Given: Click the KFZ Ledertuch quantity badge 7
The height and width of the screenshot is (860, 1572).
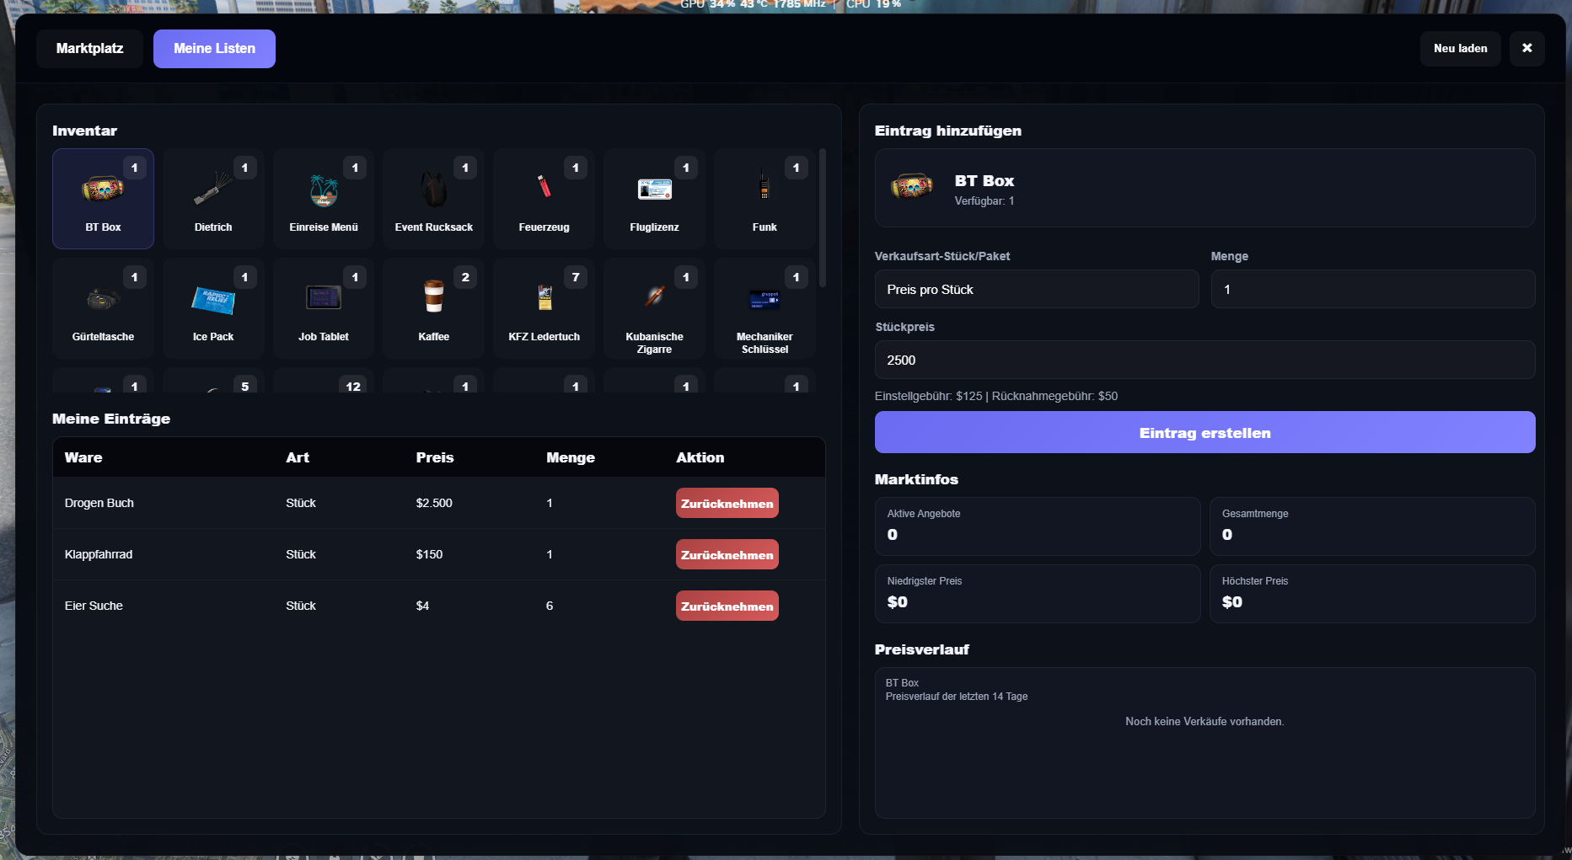Looking at the screenshot, I should click(576, 277).
